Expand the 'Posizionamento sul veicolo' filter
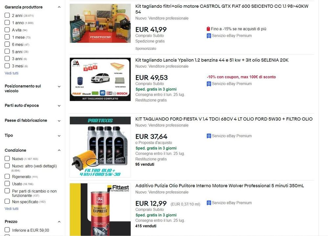328x236 pixels. coord(59,87)
